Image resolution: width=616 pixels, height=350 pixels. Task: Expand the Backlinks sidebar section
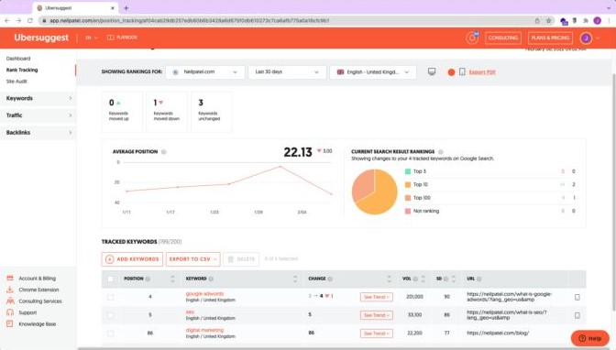pos(38,133)
